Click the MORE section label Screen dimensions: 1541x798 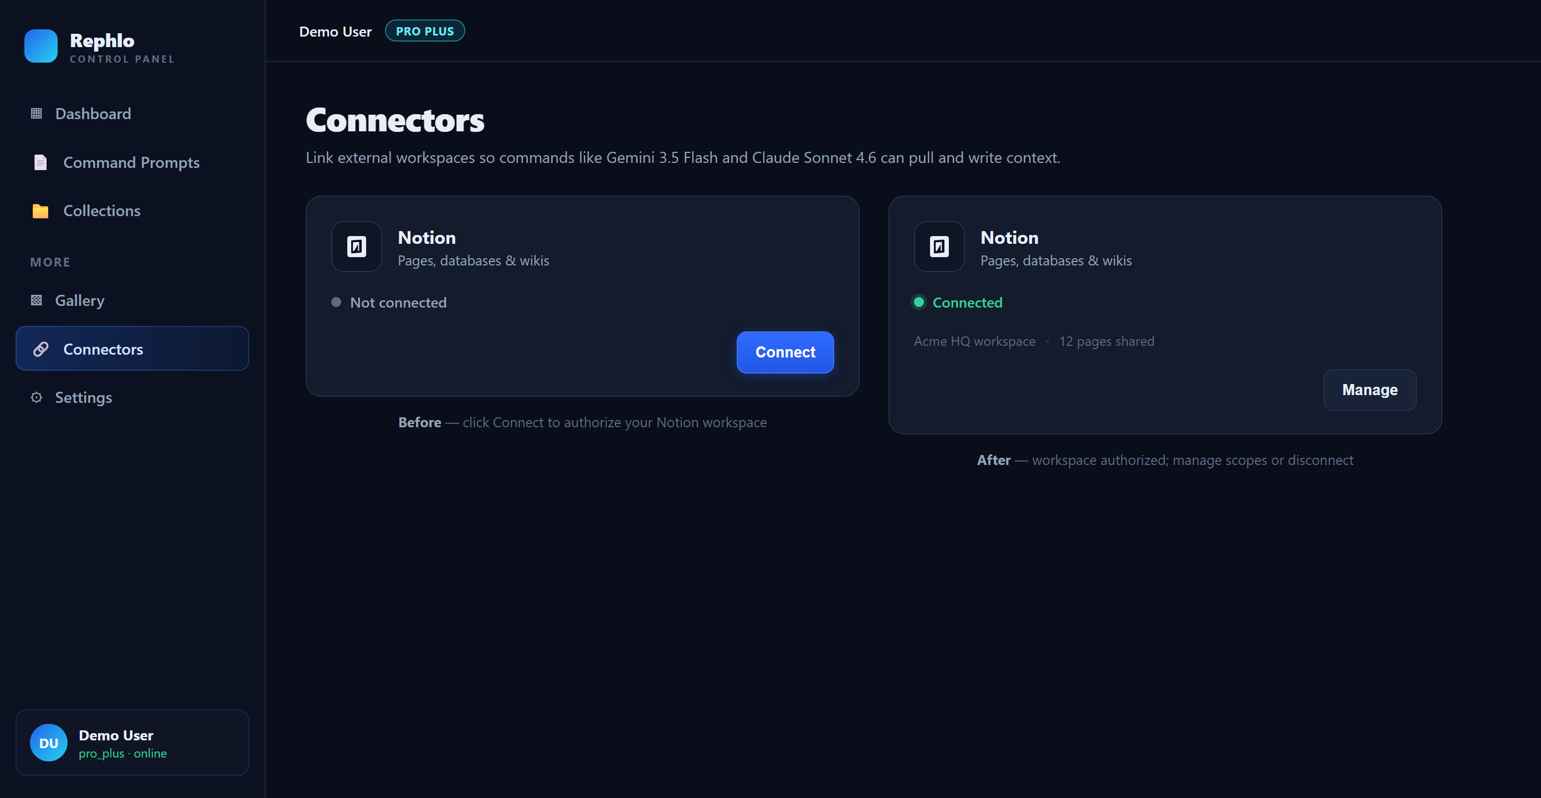coord(50,262)
